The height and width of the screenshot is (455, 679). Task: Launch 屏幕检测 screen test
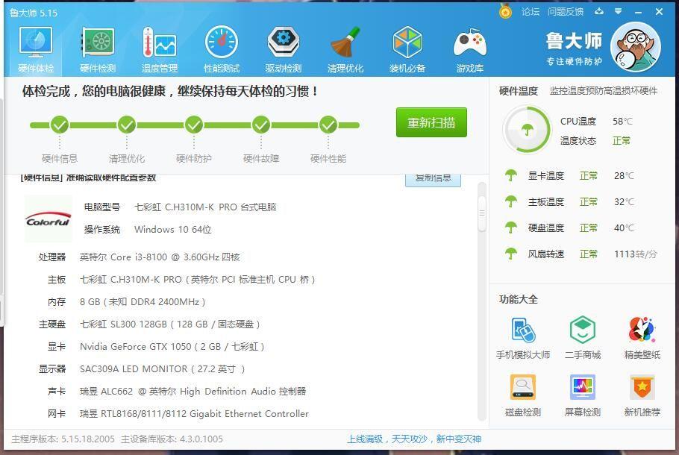pos(583,395)
